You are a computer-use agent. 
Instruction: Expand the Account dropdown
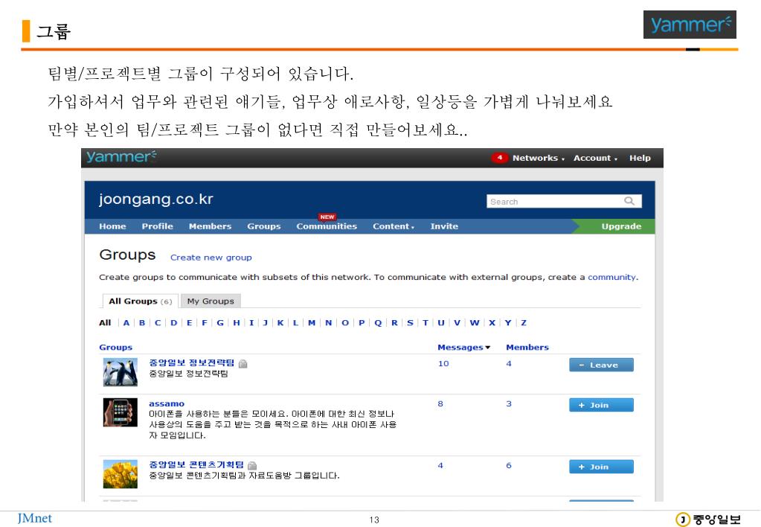click(596, 158)
